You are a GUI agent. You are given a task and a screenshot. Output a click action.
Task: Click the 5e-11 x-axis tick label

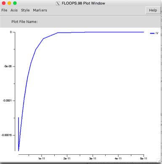click(143, 159)
